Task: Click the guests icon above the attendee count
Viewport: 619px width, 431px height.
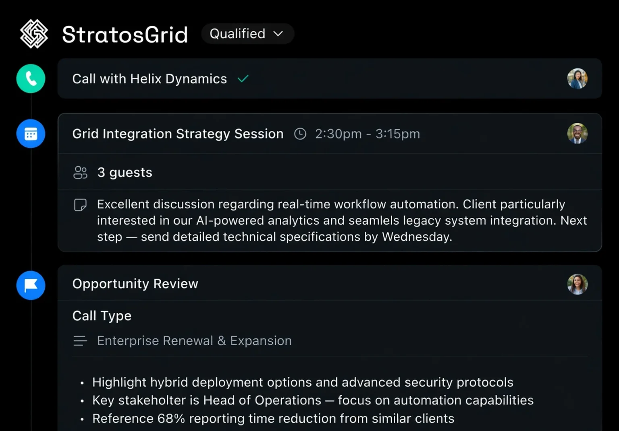Action: (80, 172)
